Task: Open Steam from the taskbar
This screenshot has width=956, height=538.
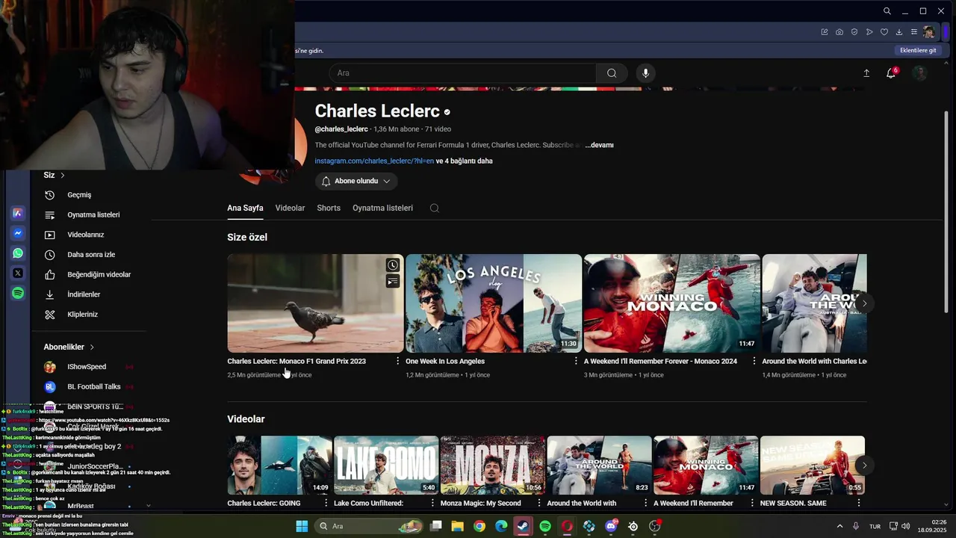Action: pyautogui.click(x=523, y=526)
